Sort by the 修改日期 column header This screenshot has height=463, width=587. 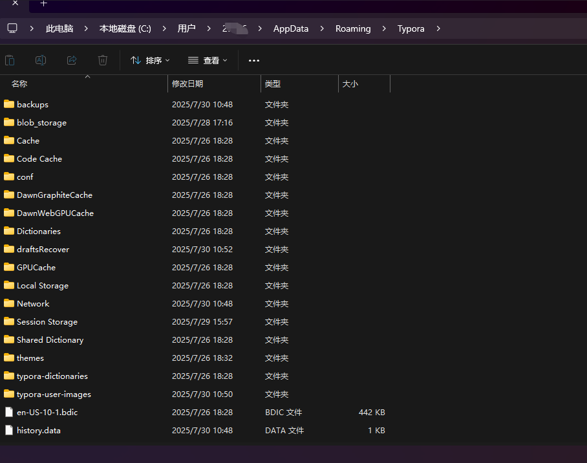(187, 84)
